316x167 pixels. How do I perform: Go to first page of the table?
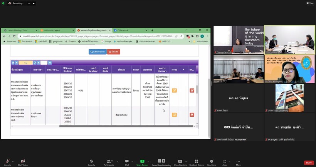click(x=13, y=63)
